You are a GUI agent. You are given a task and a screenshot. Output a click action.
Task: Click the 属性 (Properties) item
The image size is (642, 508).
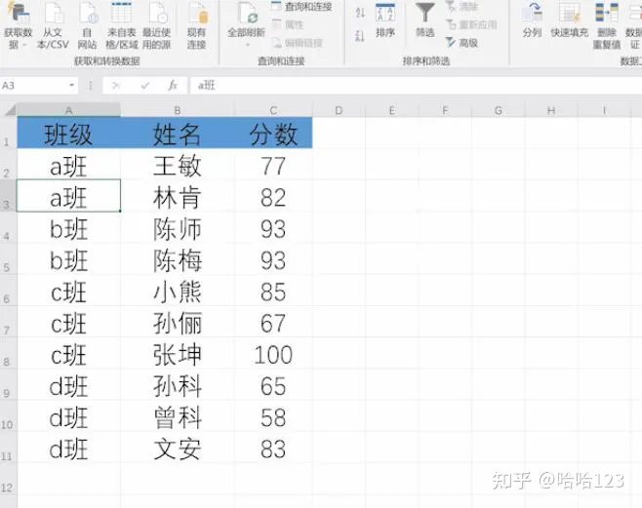(288, 25)
